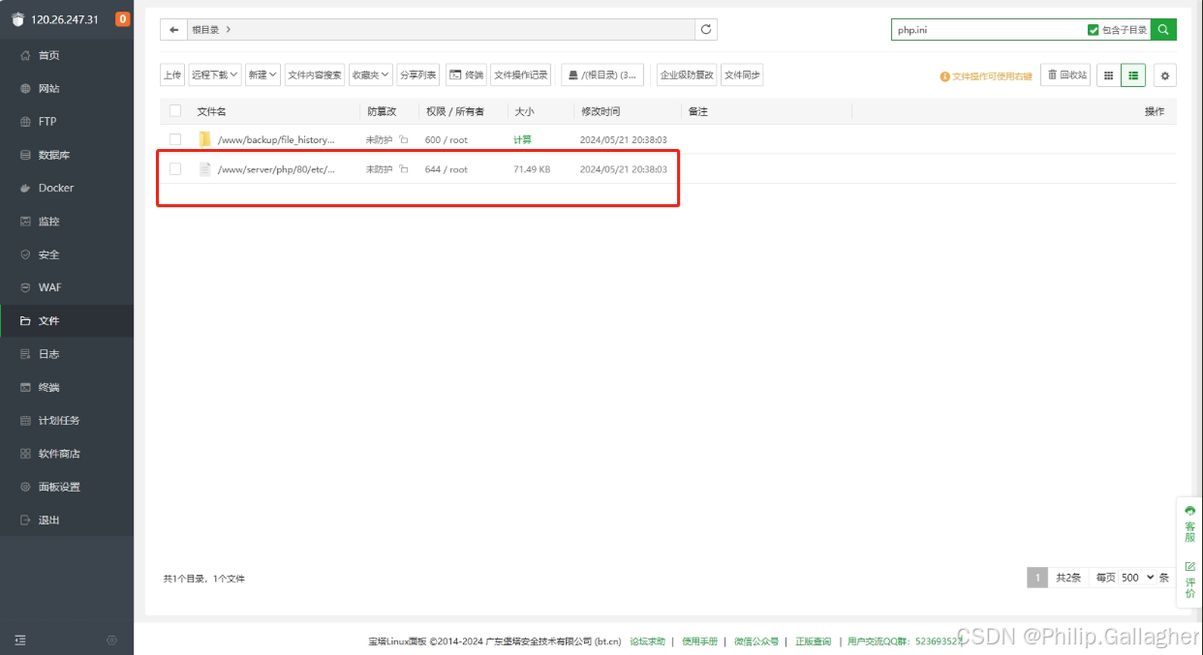Select the checkbox for the php.ini file row
The height and width of the screenshot is (655, 1203).
(x=174, y=169)
